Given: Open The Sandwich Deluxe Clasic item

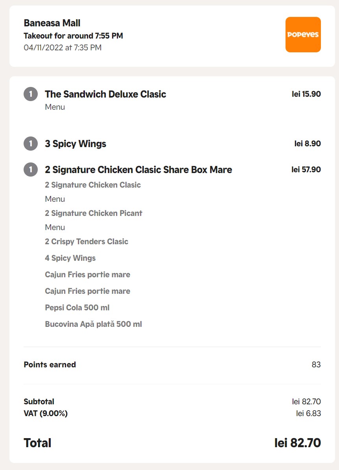Looking at the screenshot, I should tap(105, 94).
